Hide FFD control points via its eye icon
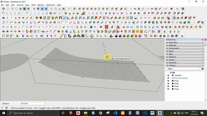The width and height of the screenshot is (207, 116). click(x=168, y=78)
